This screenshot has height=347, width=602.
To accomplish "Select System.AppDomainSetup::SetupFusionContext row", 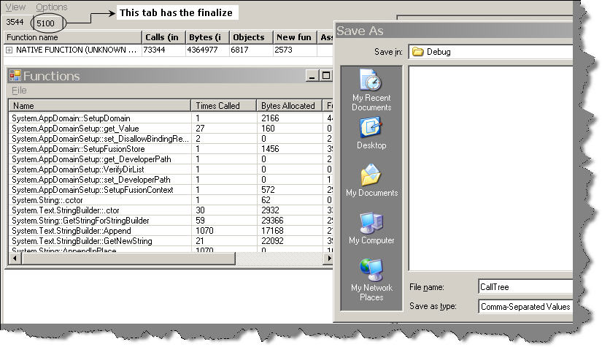I will pos(171,190).
